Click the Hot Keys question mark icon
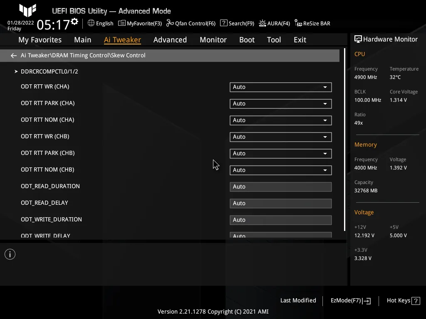Viewport: 426px width, 319px height. point(416,301)
